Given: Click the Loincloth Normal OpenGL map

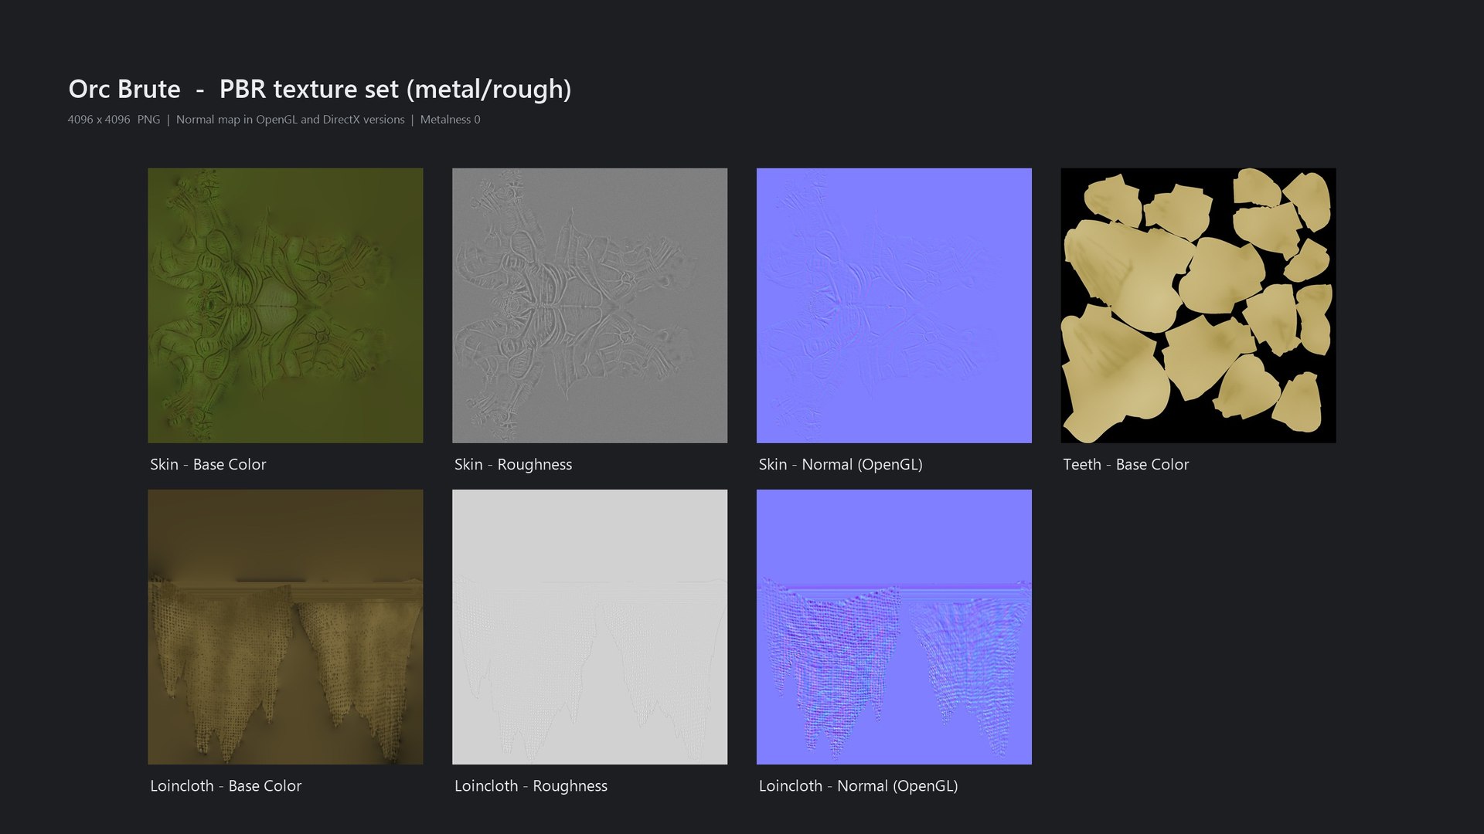Looking at the screenshot, I should click(894, 627).
